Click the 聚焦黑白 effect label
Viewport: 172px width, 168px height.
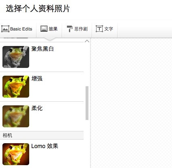(x=43, y=49)
